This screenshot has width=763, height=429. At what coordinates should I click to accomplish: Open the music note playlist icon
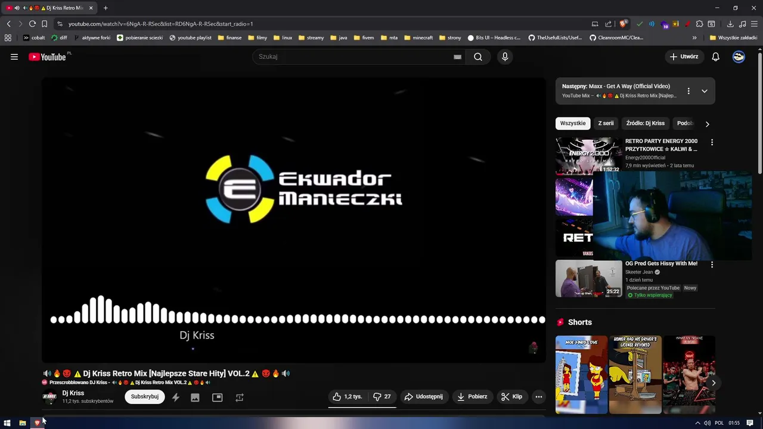pos(742,24)
